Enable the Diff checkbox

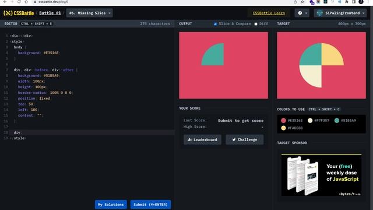[256, 24]
